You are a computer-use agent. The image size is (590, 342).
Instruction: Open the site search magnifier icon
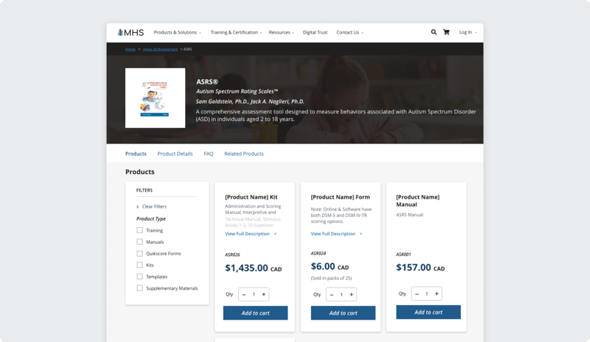[433, 32]
